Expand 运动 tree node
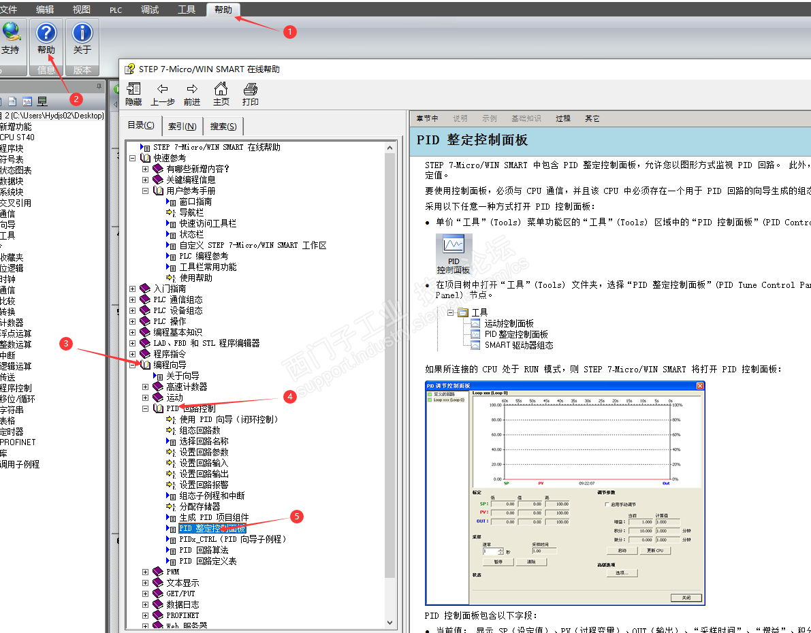 point(145,397)
